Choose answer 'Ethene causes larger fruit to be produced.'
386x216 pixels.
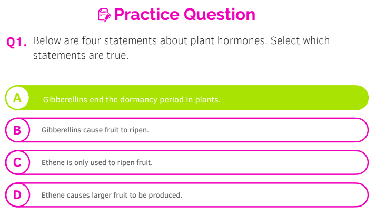tap(187, 195)
